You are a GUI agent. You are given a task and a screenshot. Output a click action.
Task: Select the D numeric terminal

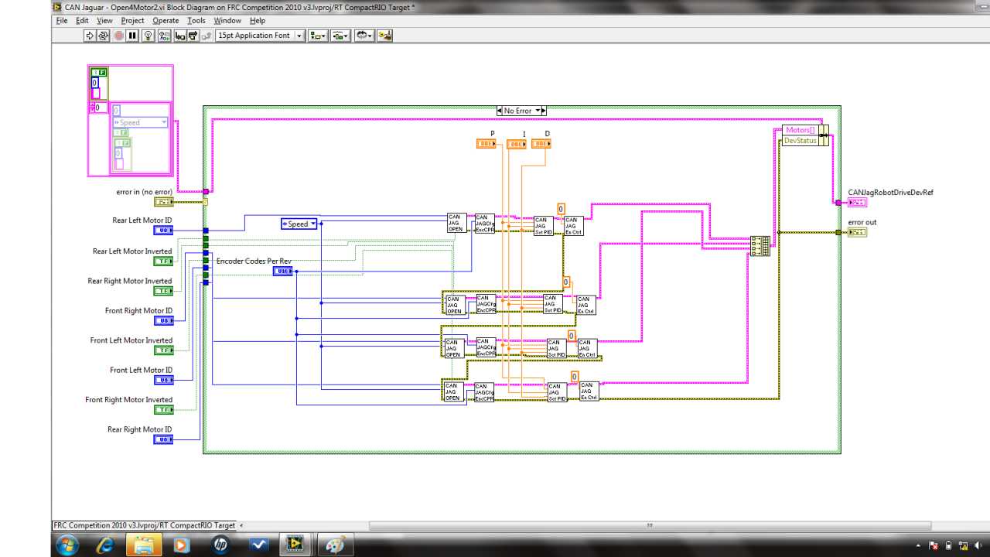coord(541,144)
